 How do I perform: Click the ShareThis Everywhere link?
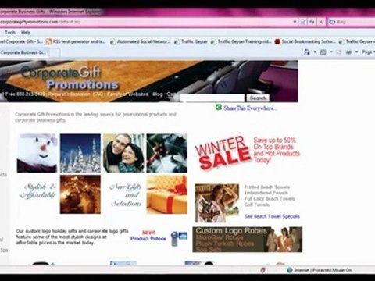click(x=250, y=108)
